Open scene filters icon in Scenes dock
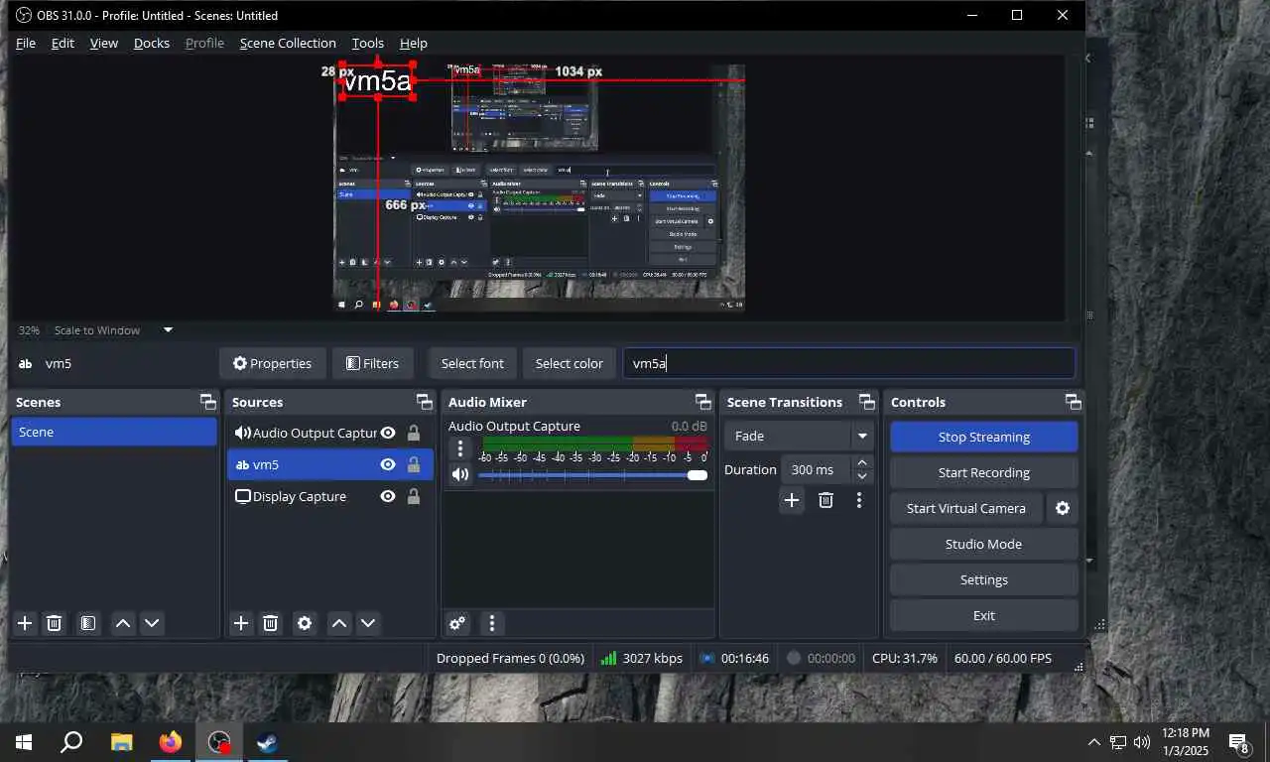This screenshot has width=1270, height=762. click(88, 623)
